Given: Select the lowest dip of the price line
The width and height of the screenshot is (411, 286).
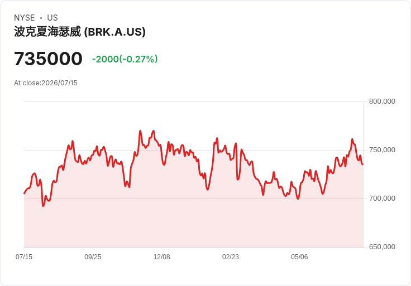Looking at the screenshot, I should click(43, 206).
